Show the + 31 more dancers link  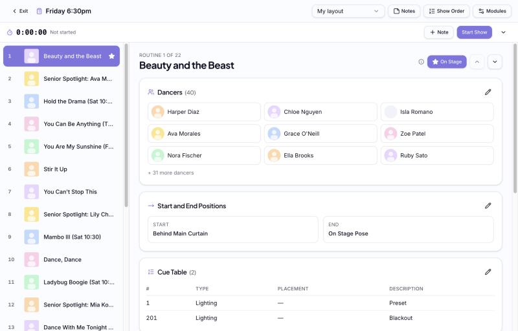pyautogui.click(x=171, y=173)
